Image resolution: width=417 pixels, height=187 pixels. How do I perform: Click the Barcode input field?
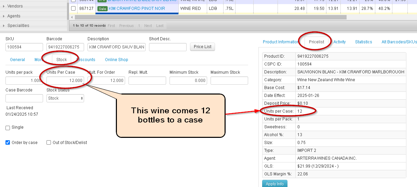coord(65,47)
